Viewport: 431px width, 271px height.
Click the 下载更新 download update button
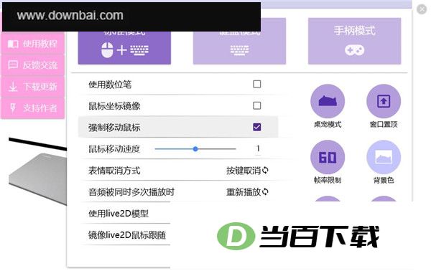[x=33, y=87]
